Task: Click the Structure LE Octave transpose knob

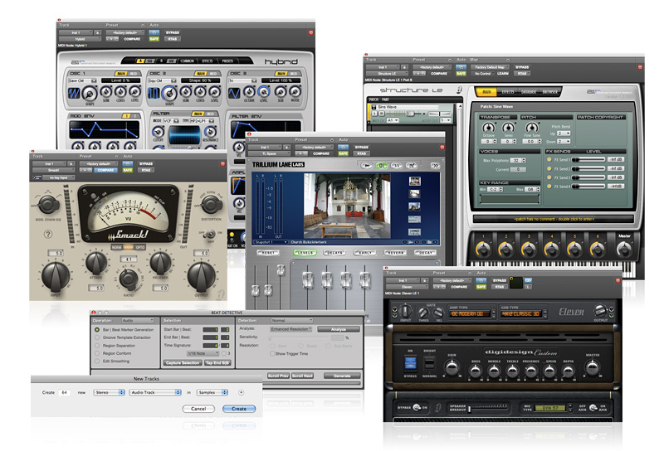Action: (x=488, y=127)
